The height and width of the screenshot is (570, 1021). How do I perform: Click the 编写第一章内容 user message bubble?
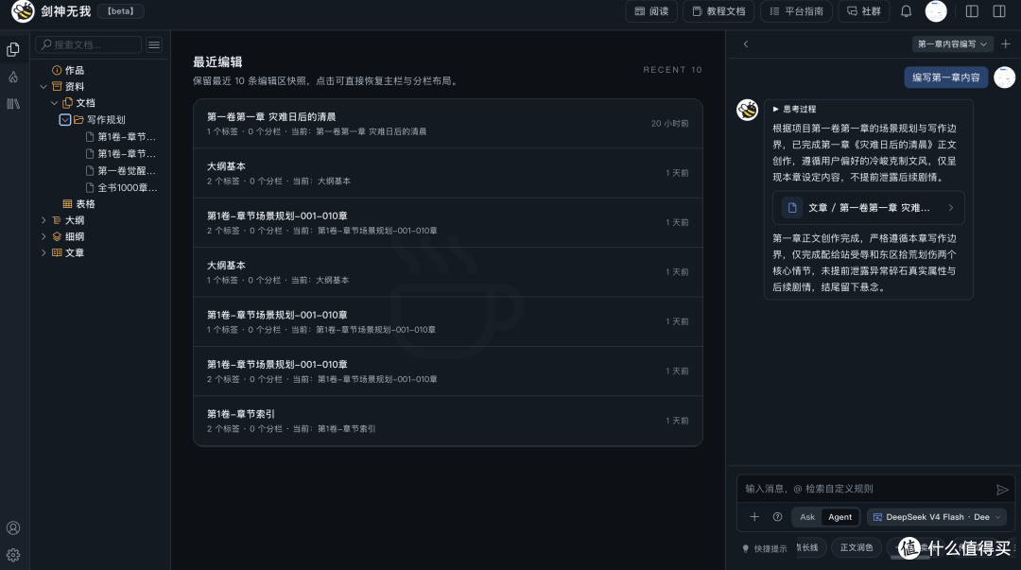[945, 78]
